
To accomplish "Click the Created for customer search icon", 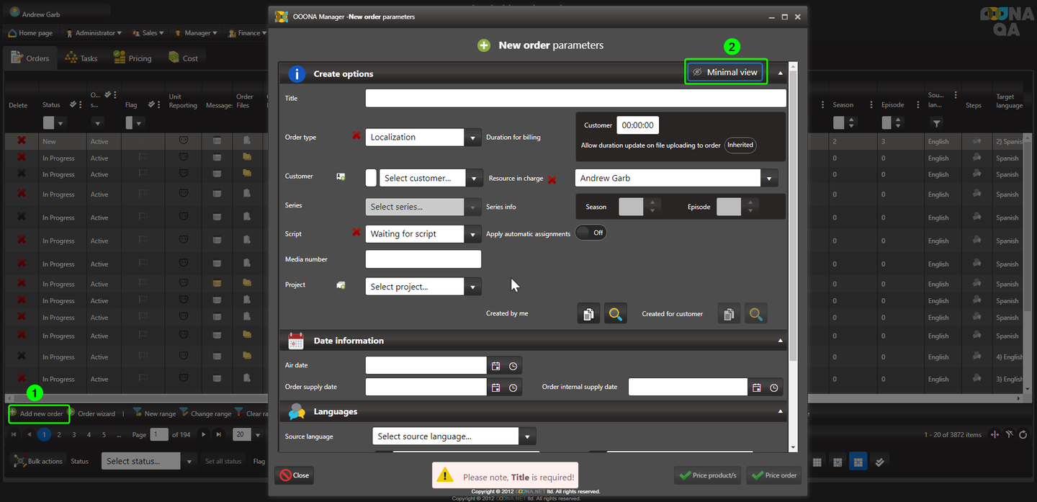I will click(755, 314).
